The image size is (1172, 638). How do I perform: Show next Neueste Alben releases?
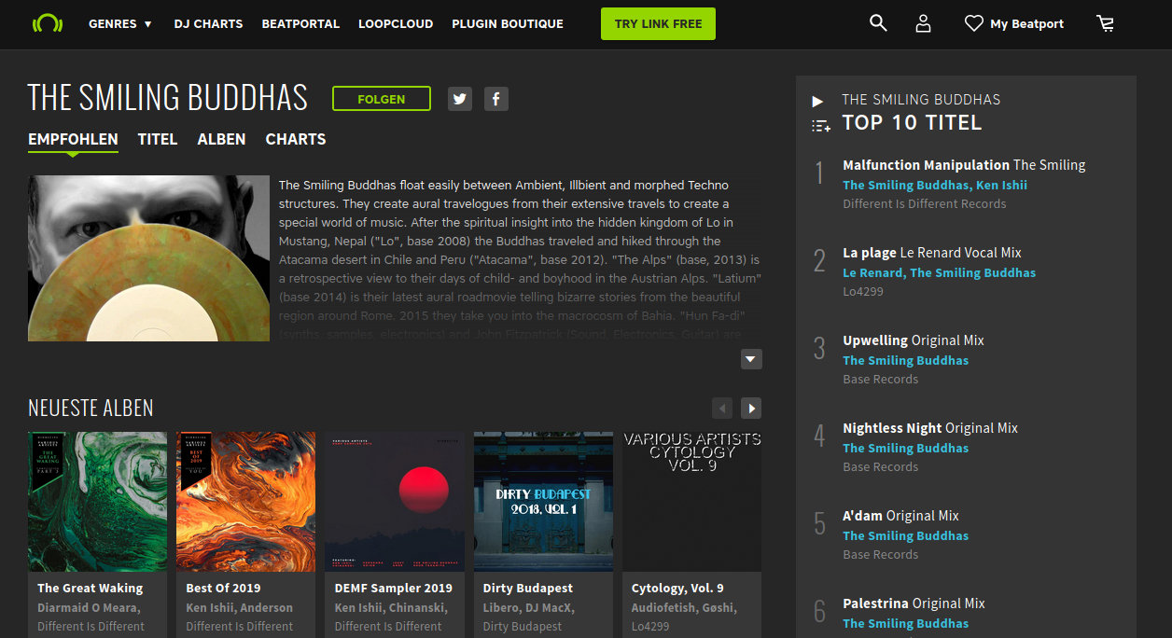(751, 409)
